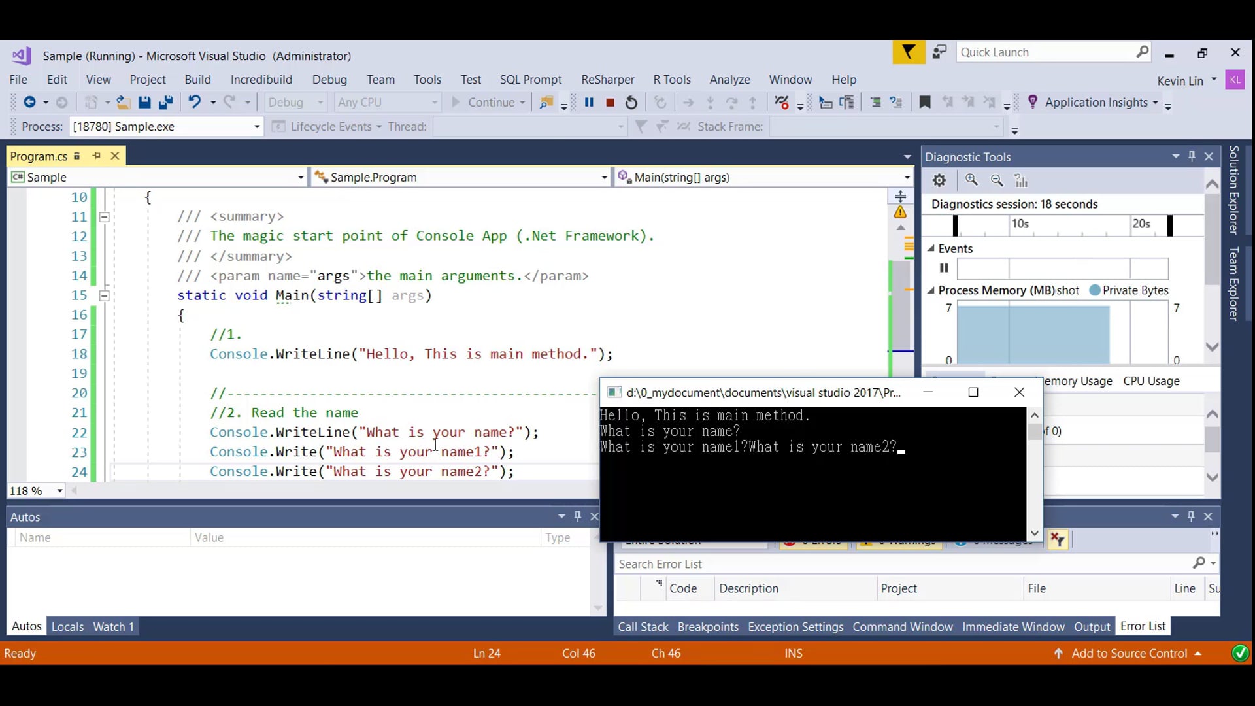
Task: Open the Any CPU platform dropdown
Action: pyautogui.click(x=435, y=103)
